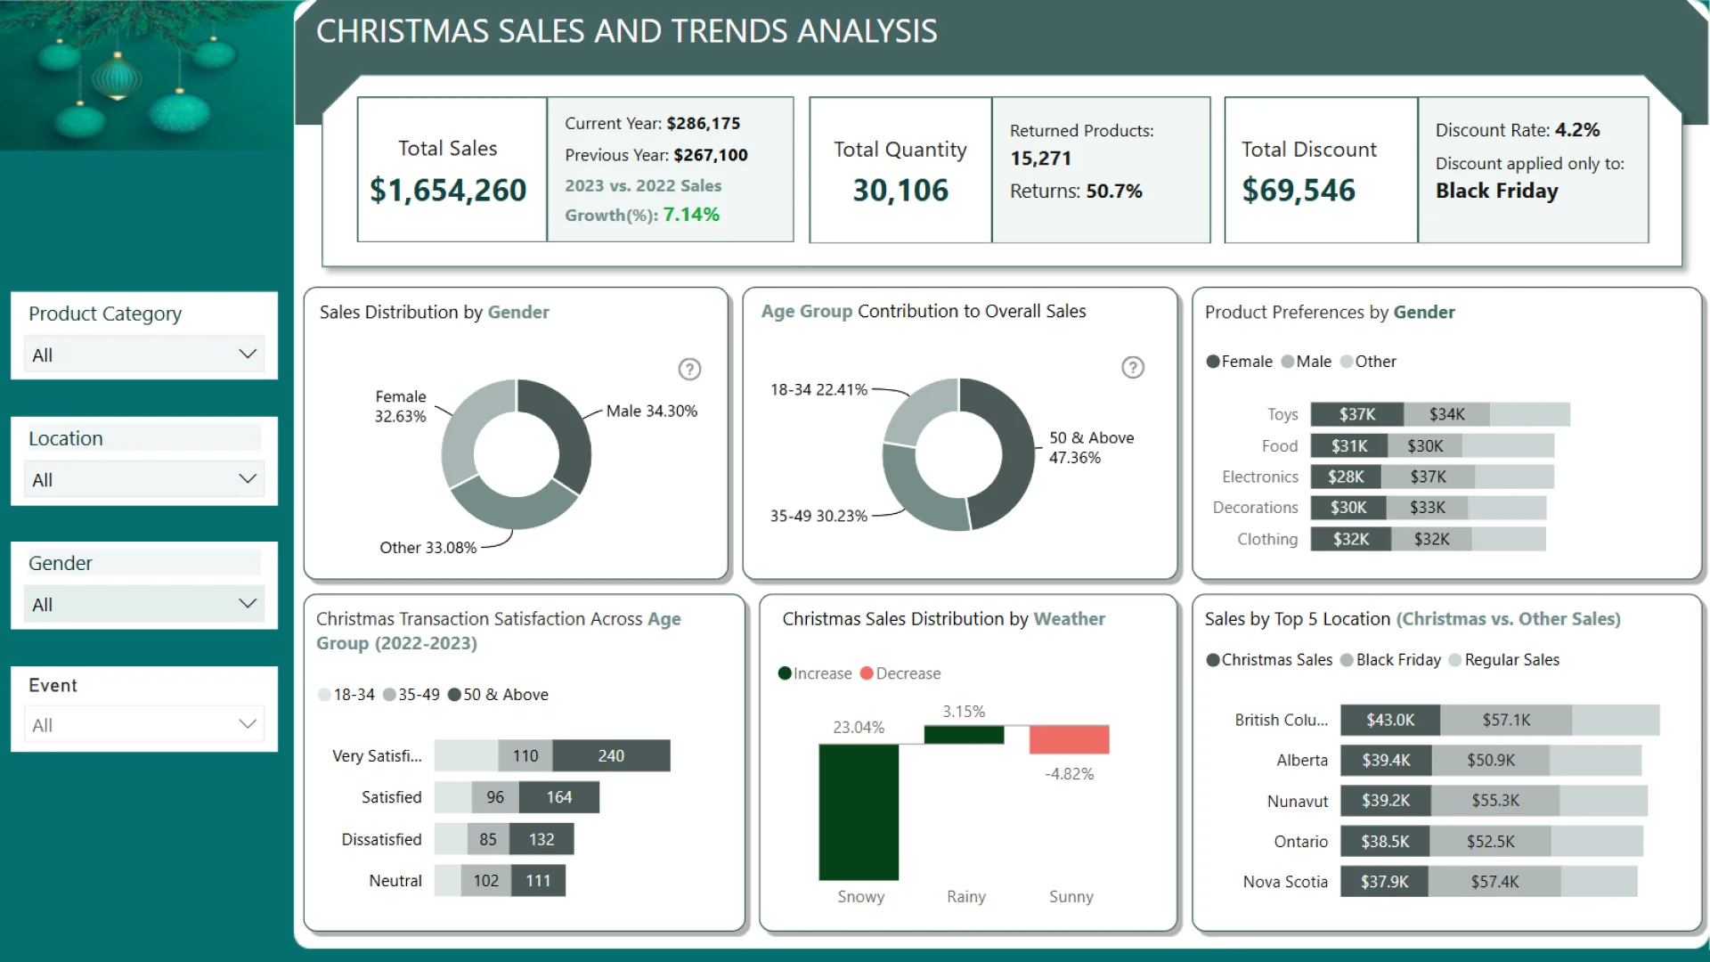Select Regular Sales legend item
The height and width of the screenshot is (962, 1710).
1504,660
